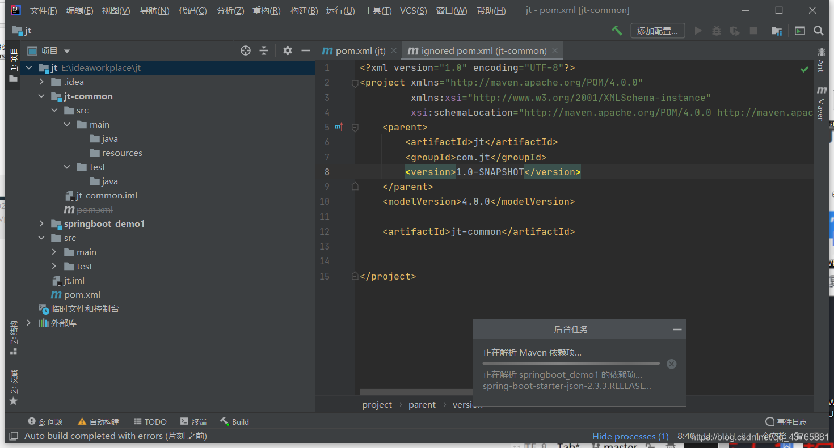Click locate/select opened file target icon
Screen dimensions: 834x448
[246, 50]
